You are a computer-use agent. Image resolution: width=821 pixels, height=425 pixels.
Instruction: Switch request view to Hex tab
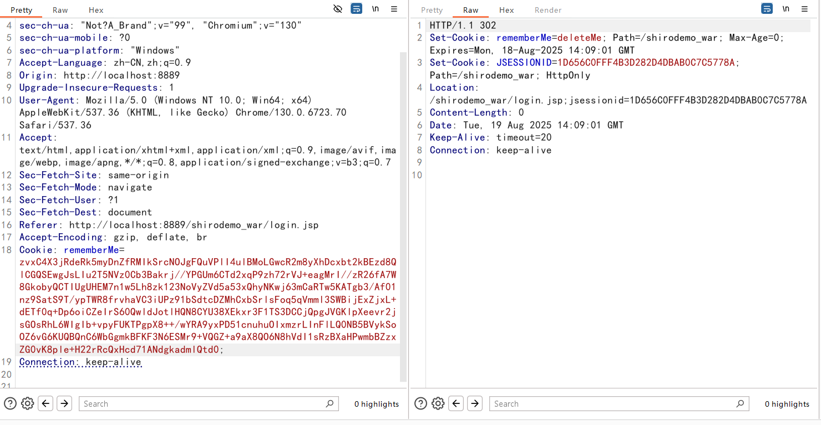pyautogui.click(x=96, y=10)
